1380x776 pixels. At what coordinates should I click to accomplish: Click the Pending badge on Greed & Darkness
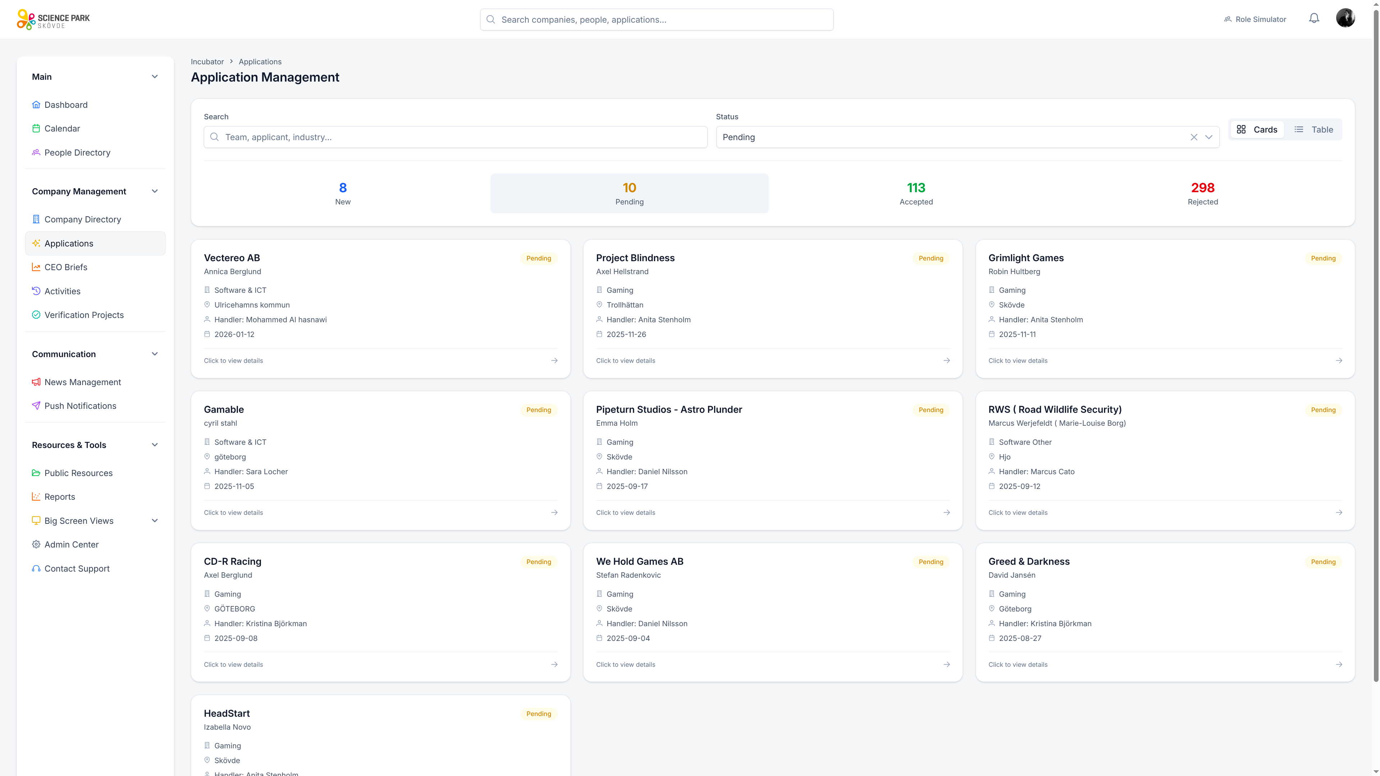coord(1323,562)
